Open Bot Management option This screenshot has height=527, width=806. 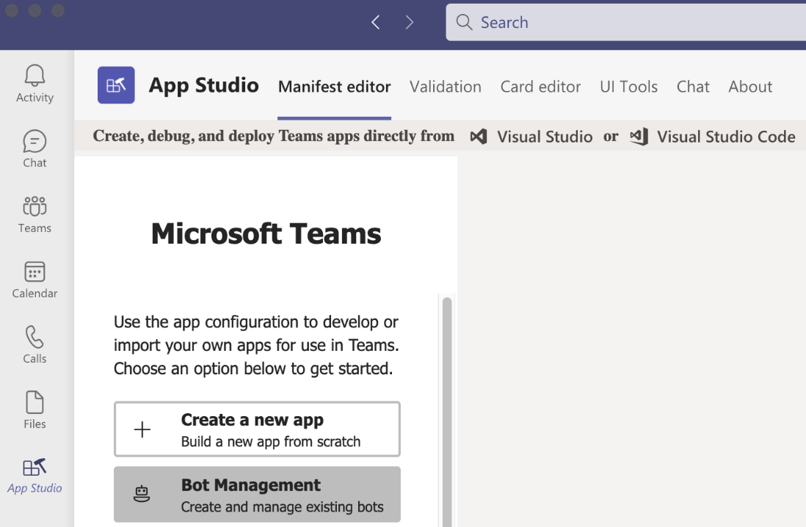tap(257, 494)
